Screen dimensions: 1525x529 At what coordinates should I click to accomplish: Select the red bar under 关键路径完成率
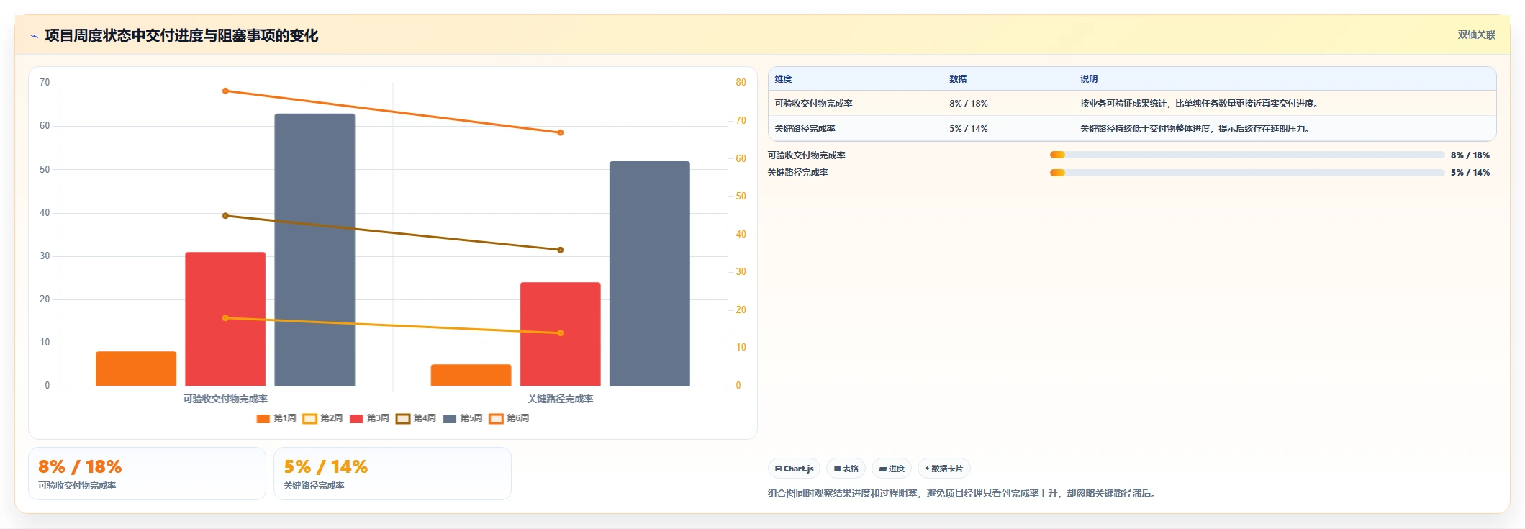pos(561,334)
